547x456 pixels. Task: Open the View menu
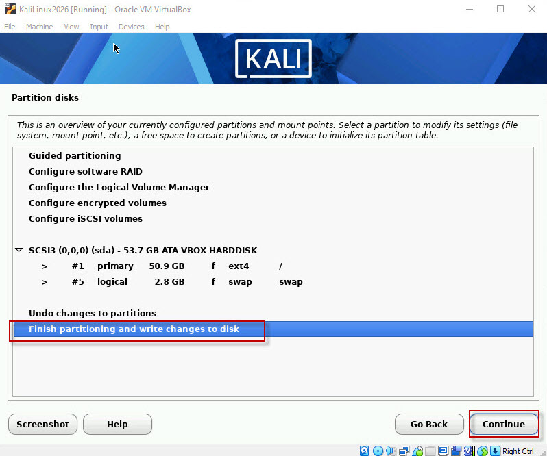pos(71,27)
